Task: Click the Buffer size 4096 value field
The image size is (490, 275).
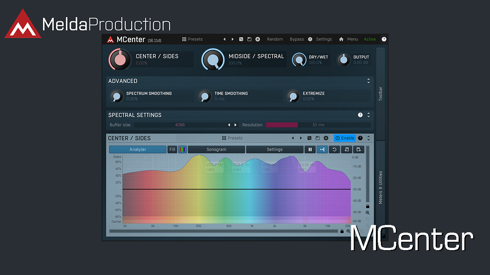Action: point(180,125)
